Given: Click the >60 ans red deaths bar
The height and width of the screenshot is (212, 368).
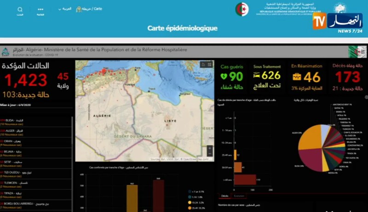Looking at the screenshot, I should 245,180.
